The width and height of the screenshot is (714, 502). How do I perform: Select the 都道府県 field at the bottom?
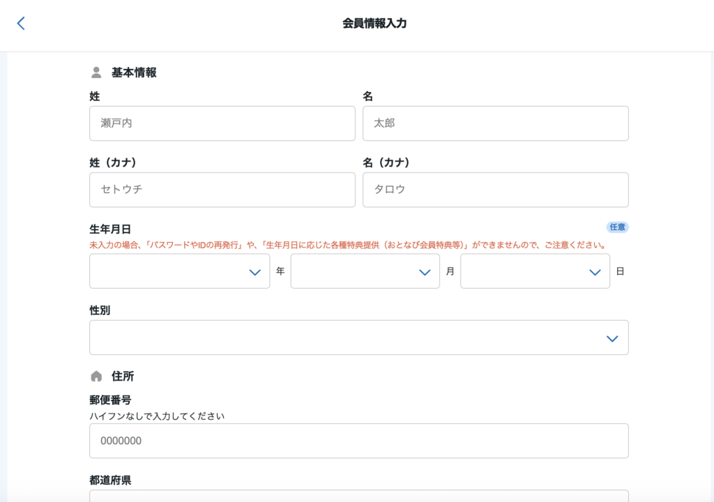click(358, 495)
